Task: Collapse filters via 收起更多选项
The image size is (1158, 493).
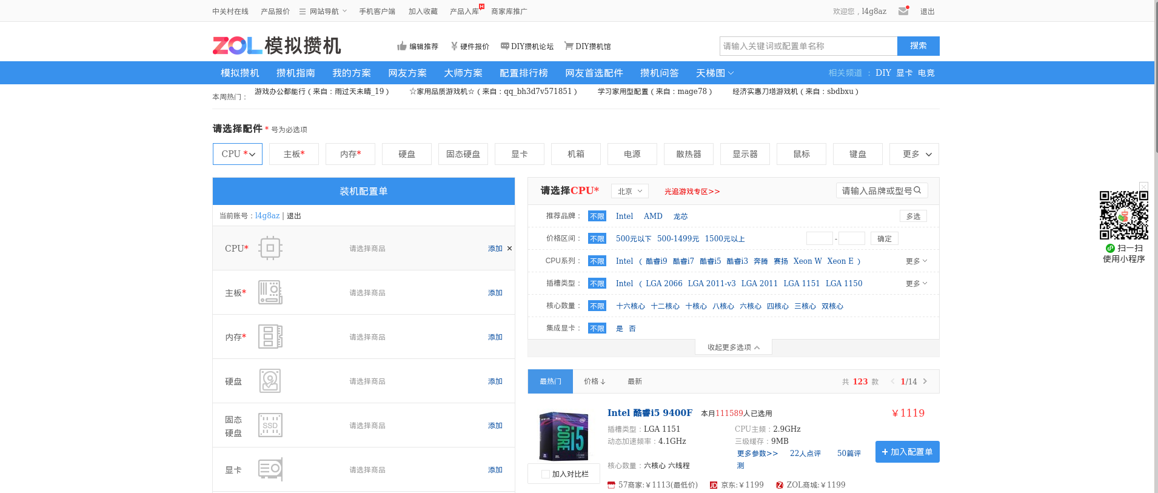Action: pos(734,347)
